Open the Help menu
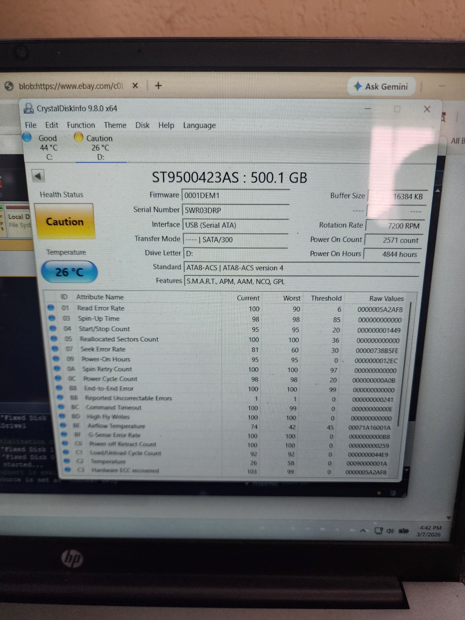 click(166, 125)
